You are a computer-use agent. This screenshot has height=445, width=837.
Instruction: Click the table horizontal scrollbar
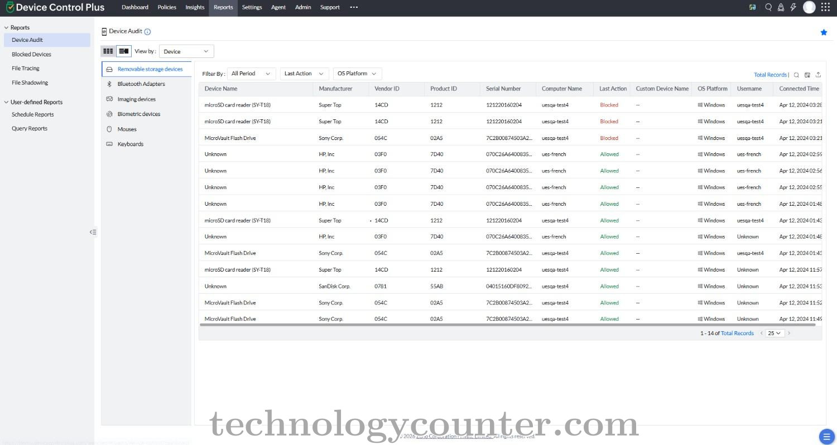507,325
